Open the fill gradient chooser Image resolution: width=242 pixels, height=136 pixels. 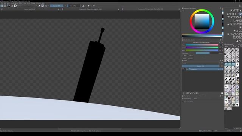[2, 6]
